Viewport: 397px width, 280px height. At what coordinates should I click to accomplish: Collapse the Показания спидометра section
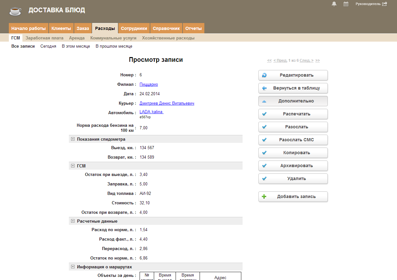coord(73,139)
